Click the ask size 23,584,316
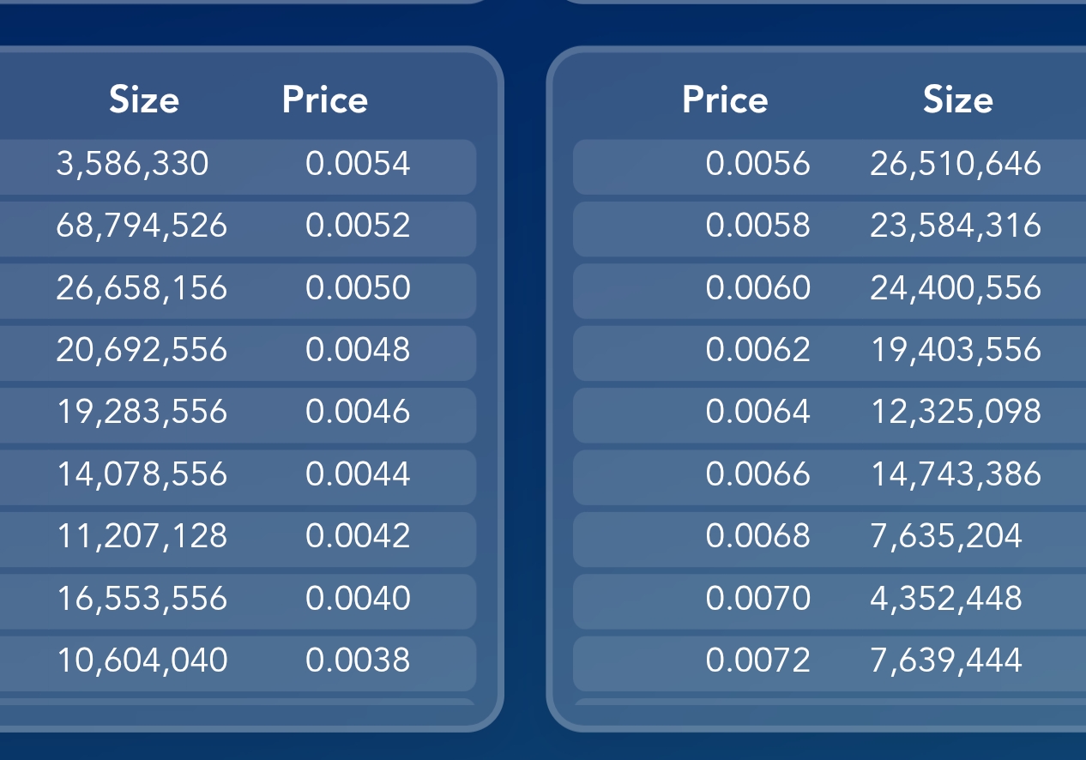This screenshot has height=760, width=1086. (x=956, y=226)
